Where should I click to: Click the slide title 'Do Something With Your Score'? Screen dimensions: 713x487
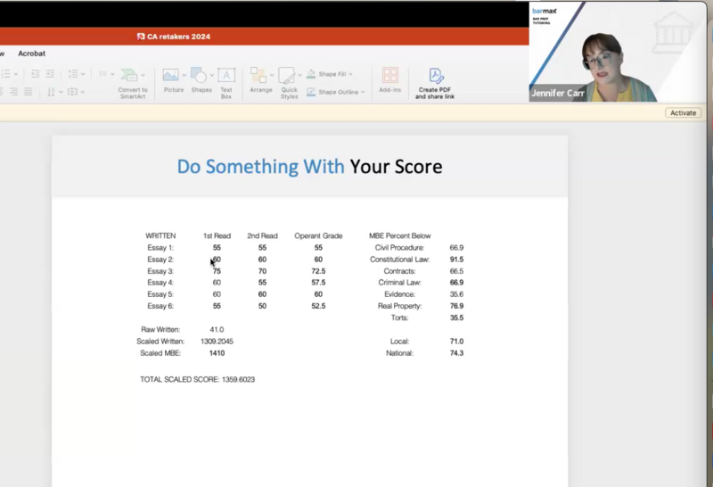[x=309, y=167]
